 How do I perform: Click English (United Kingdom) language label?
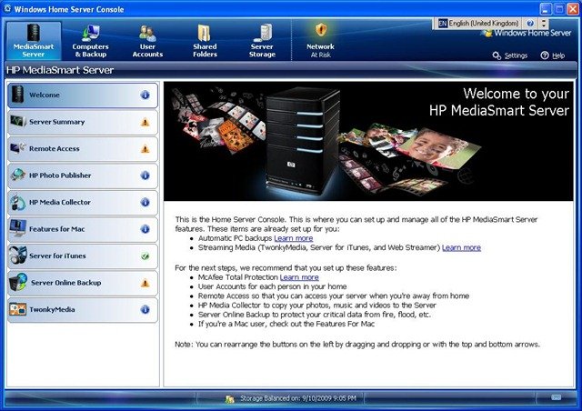(484, 24)
